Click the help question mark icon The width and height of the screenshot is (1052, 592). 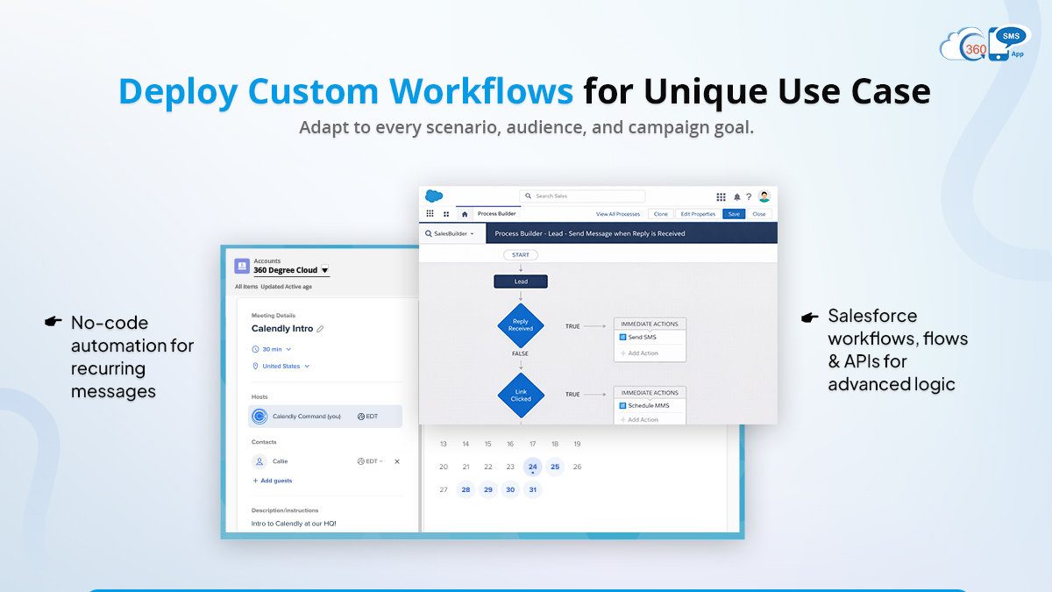click(x=749, y=197)
